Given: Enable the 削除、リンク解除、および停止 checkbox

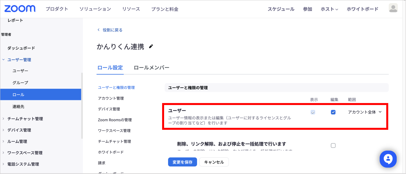Looking at the screenshot, I should (333, 145).
